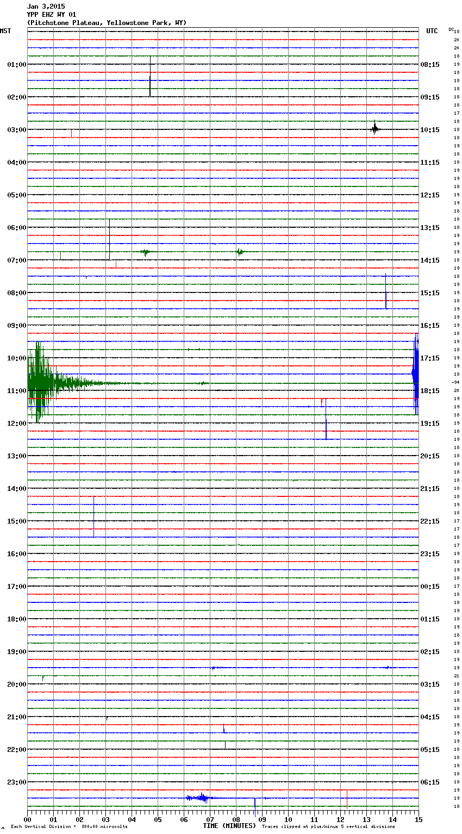Select the 03:00 MST time label
This screenshot has width=462, height=834.
click(x=17, y=130)
